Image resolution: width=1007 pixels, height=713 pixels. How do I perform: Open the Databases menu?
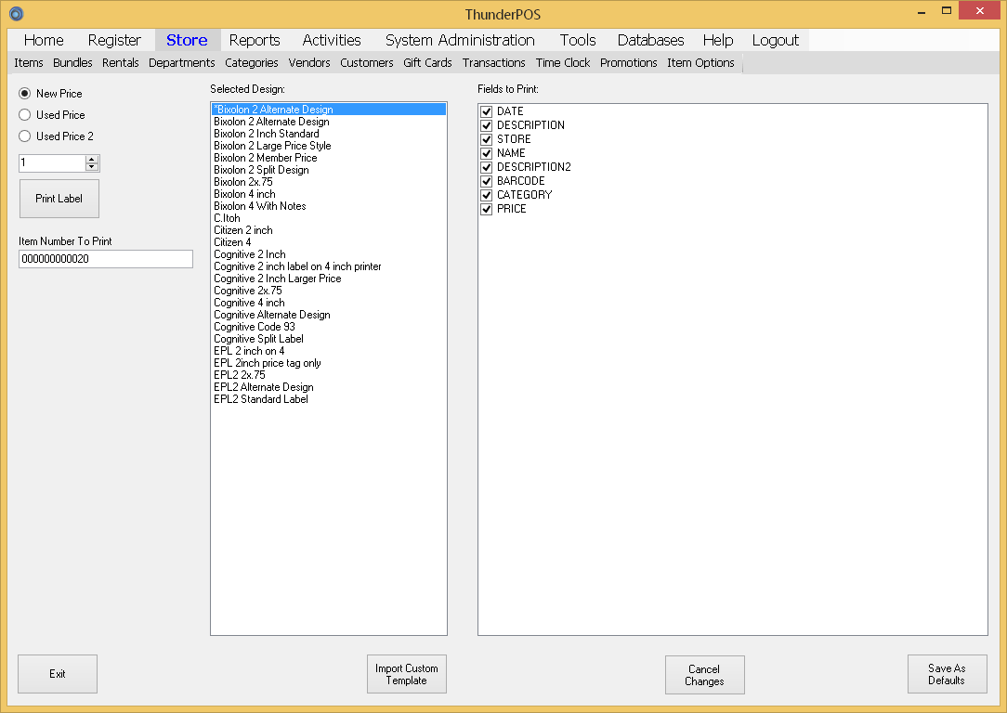[x=650, y=40]
